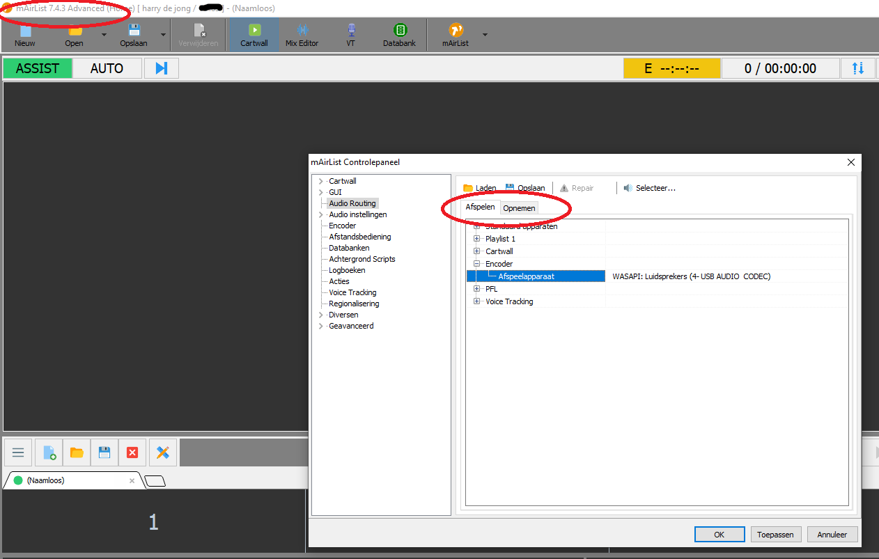Screen dimensions: 879x559
Task: Expand the PFL routing node
Action: coord(477,289)
